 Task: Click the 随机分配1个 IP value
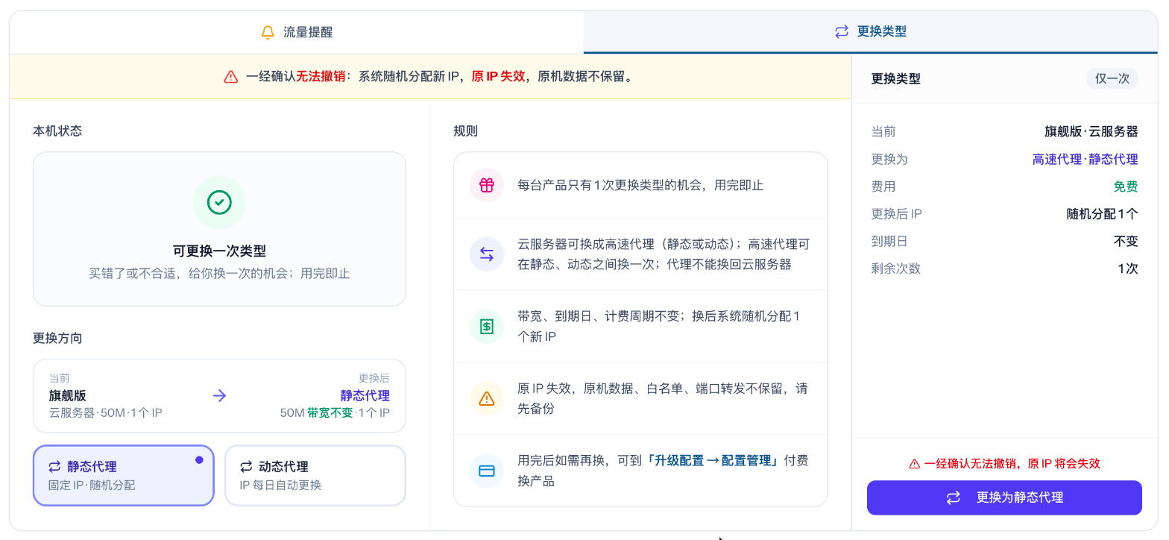click(1103, 214)
